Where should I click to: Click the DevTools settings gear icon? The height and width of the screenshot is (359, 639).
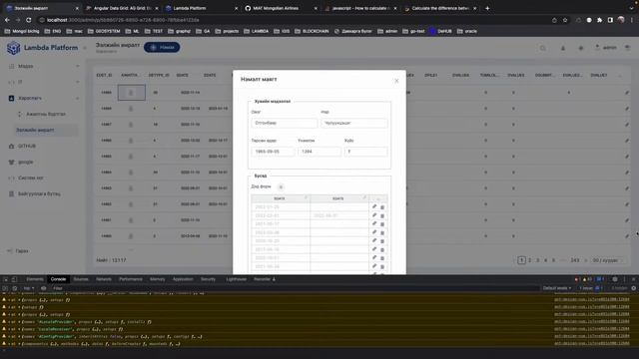pos(615,279)
